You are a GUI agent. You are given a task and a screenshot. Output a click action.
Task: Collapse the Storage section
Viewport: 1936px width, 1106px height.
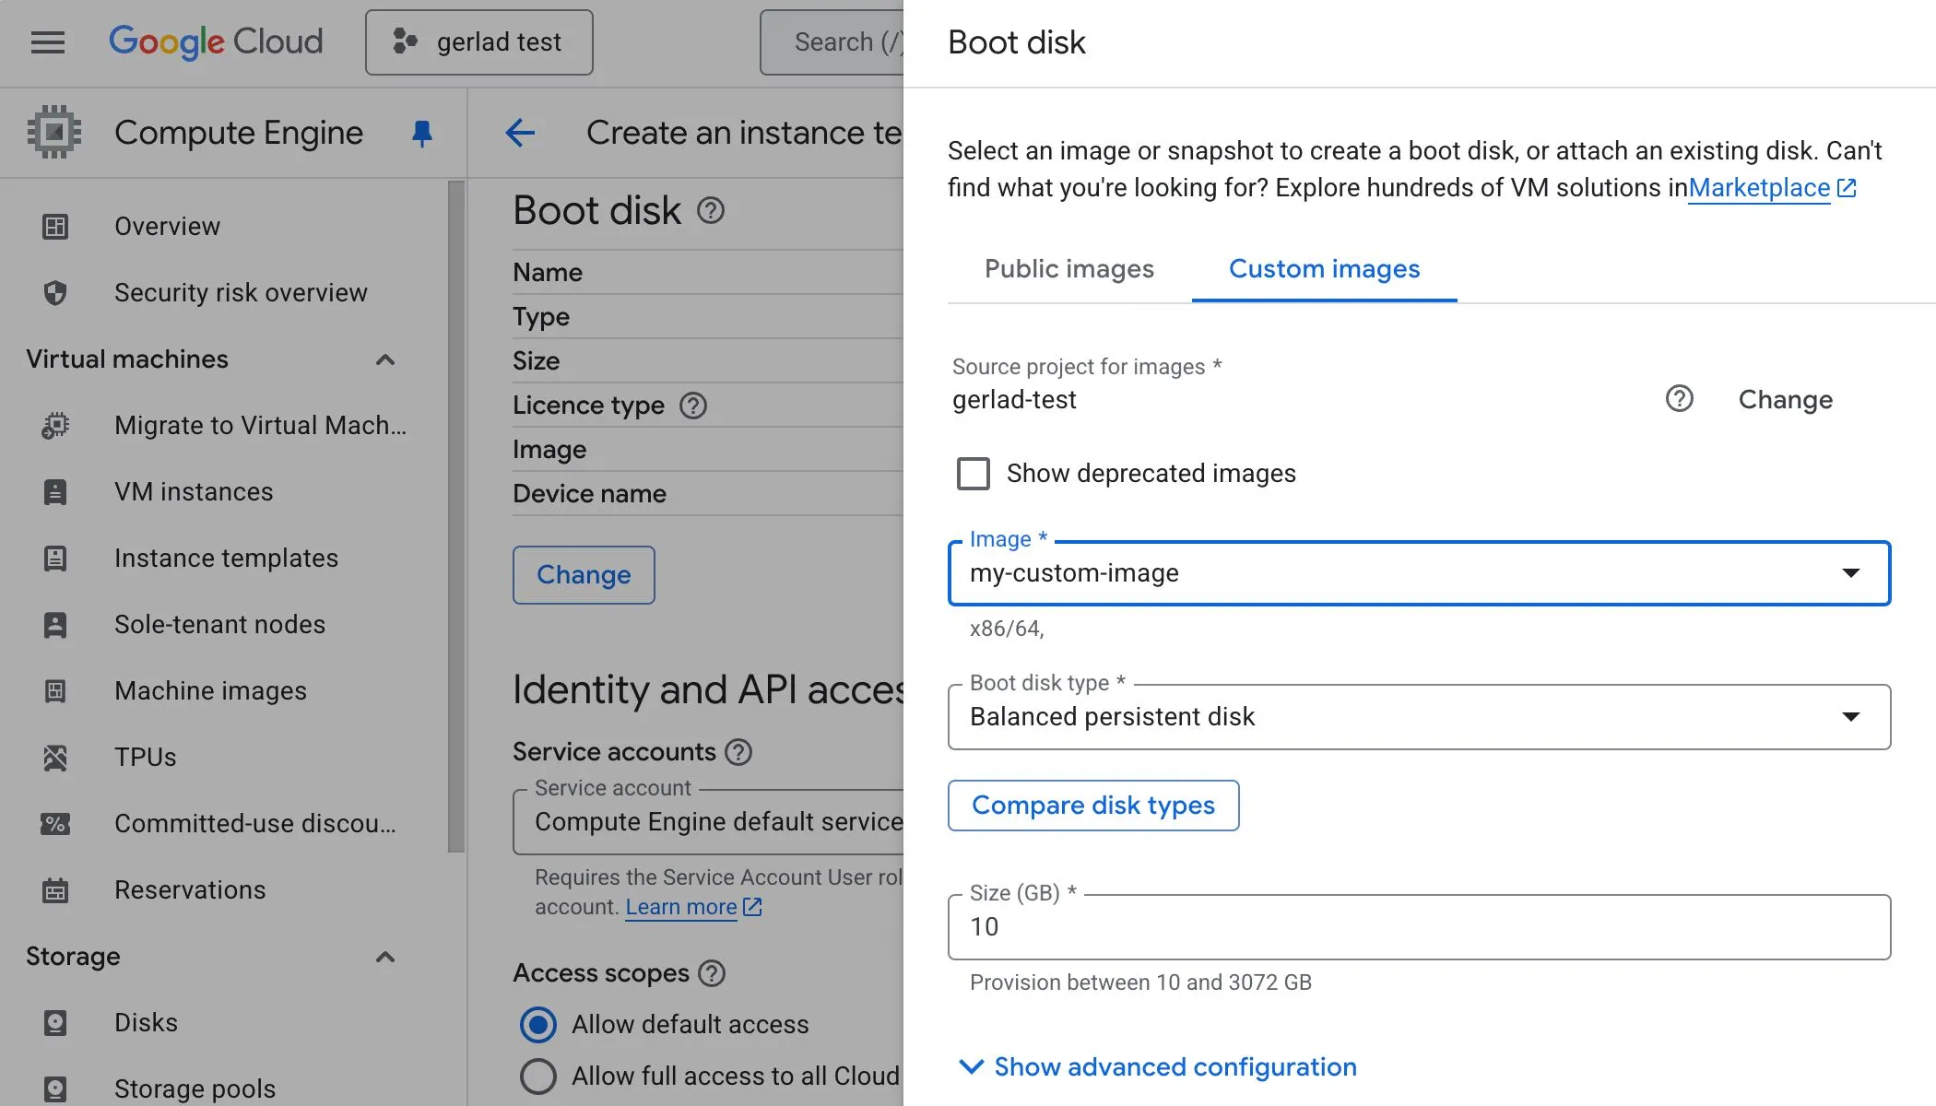385,957
